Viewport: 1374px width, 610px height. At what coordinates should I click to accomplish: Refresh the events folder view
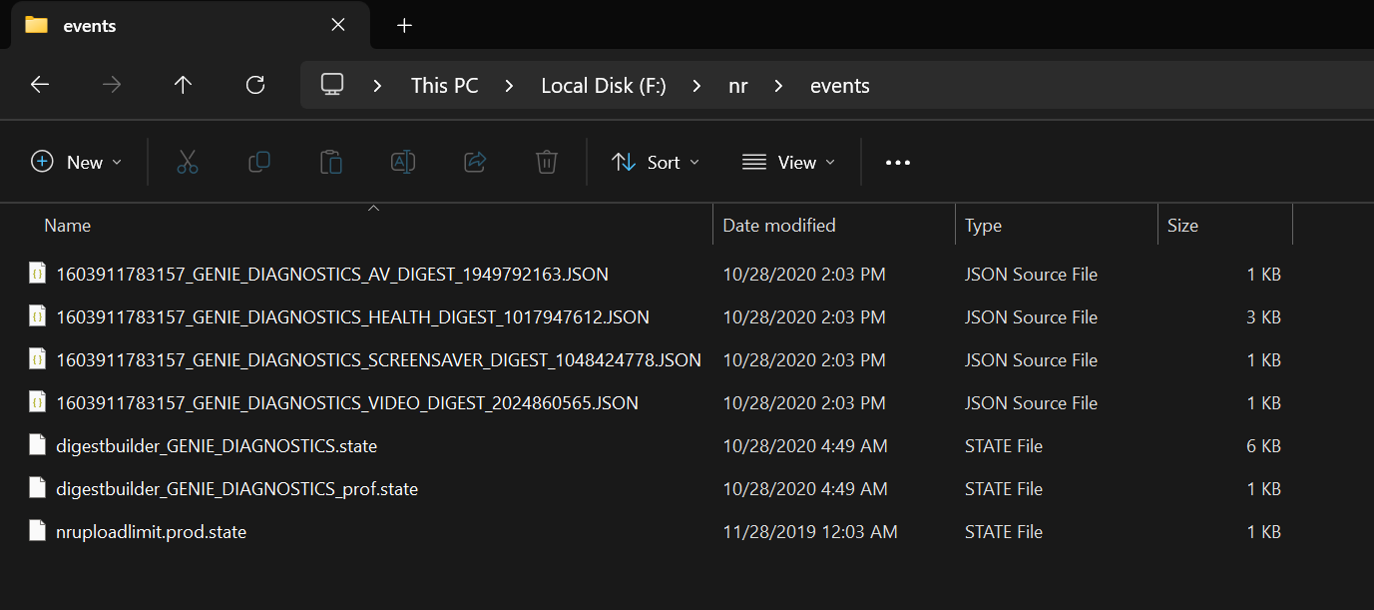(x=254, y=85)
